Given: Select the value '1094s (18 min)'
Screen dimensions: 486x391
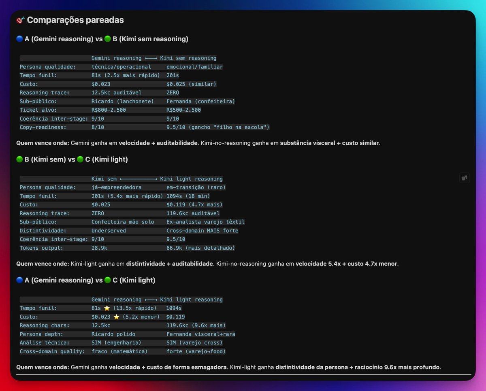Looking at the screenshot, I should coord(188,196).
